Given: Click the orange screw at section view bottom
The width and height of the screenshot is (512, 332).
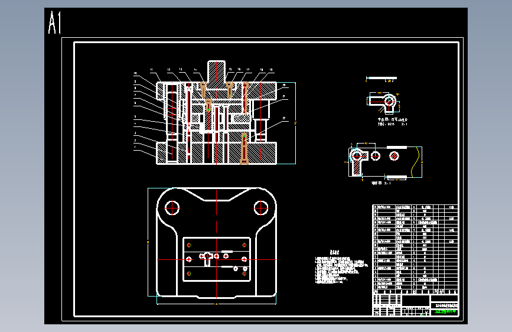Looking at the screenshot, I should (x=244, y=148).
